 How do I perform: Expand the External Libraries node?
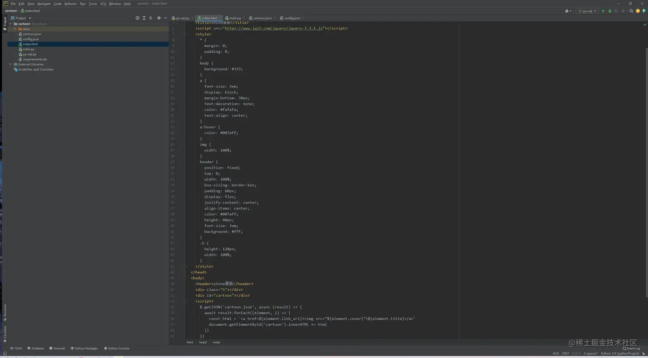click(x=11, y=64)
